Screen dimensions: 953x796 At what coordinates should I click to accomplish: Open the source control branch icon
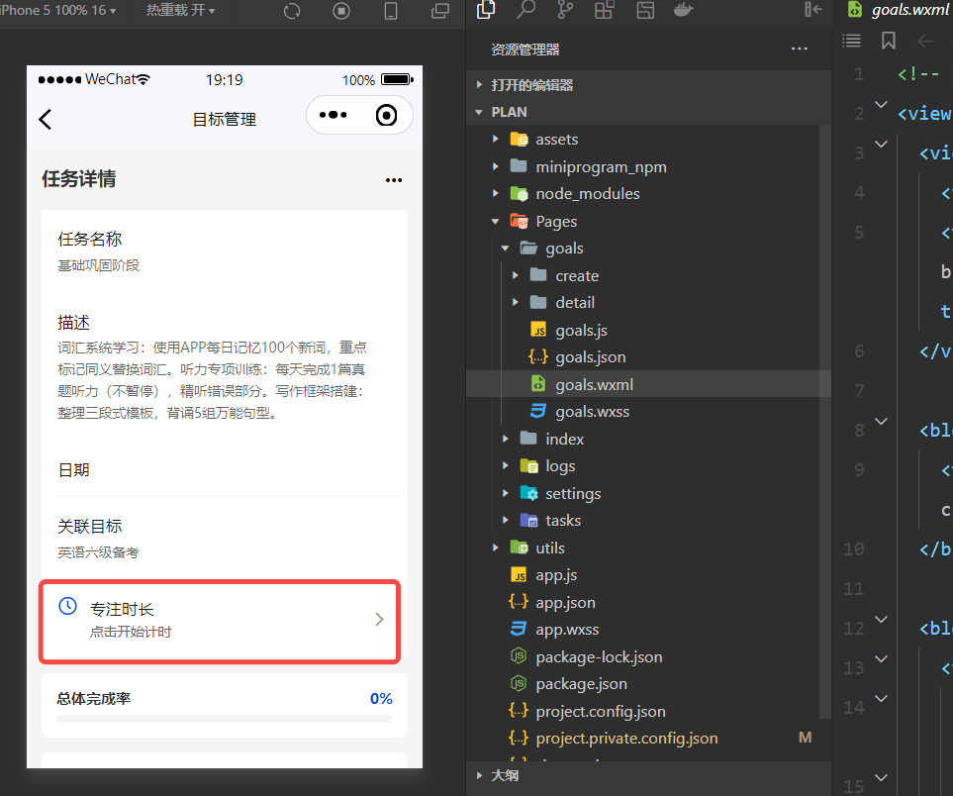point(565,10)
